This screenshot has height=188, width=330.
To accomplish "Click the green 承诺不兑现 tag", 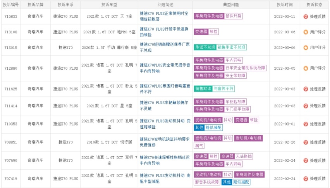I will click(x=205, y=47).
